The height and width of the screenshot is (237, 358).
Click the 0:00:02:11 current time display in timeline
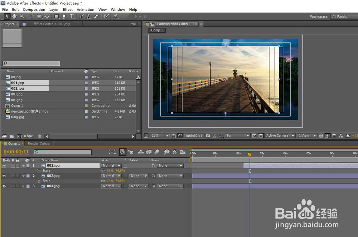[x=16, y=152]
